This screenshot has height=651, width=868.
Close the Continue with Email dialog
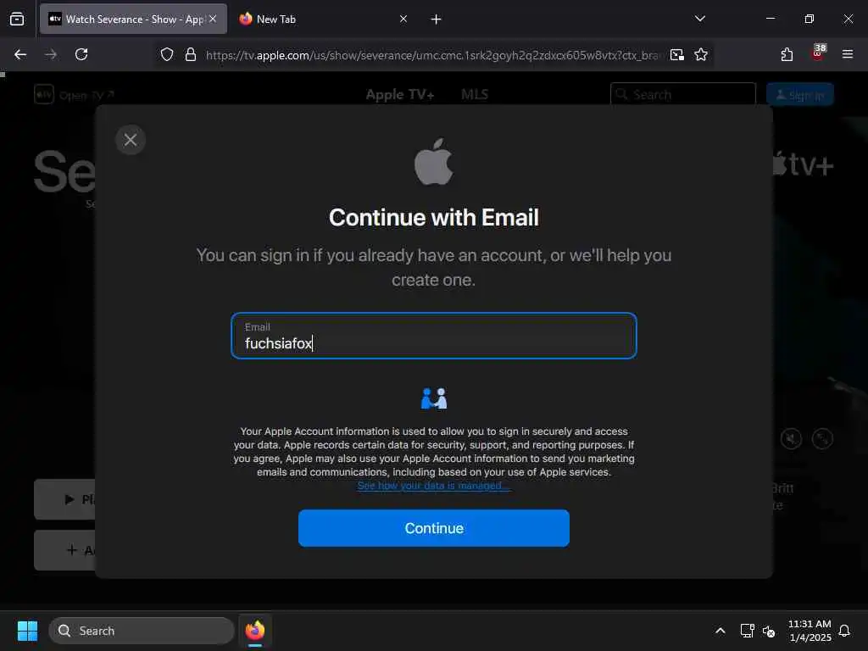tap(131, 140)
